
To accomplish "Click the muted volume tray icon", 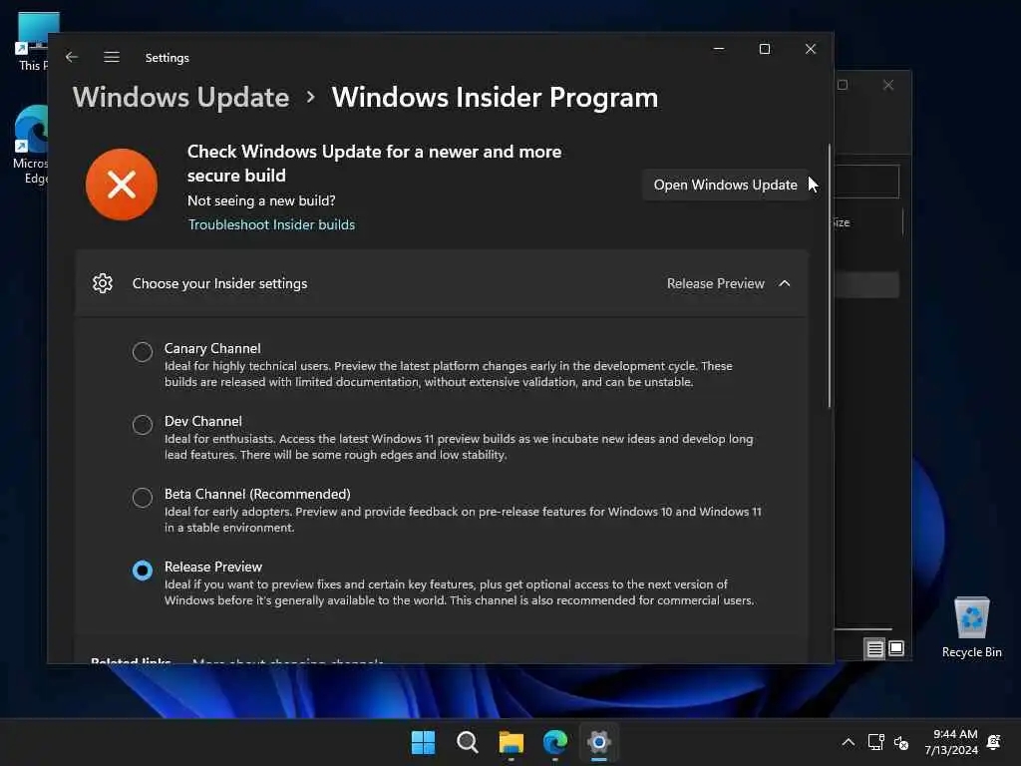I will 901,742.
